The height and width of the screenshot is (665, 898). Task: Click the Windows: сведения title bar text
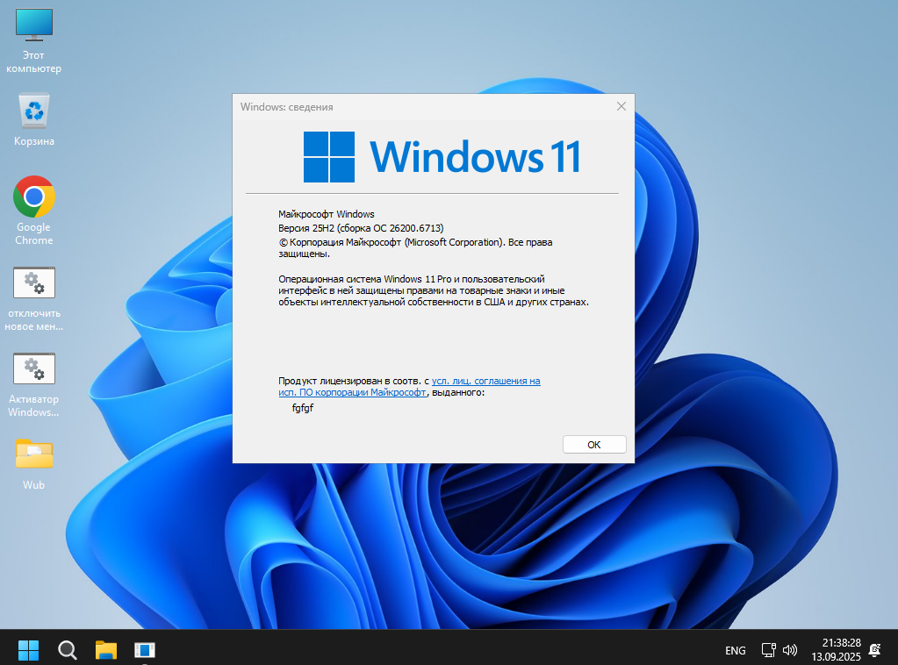(286, 107)
